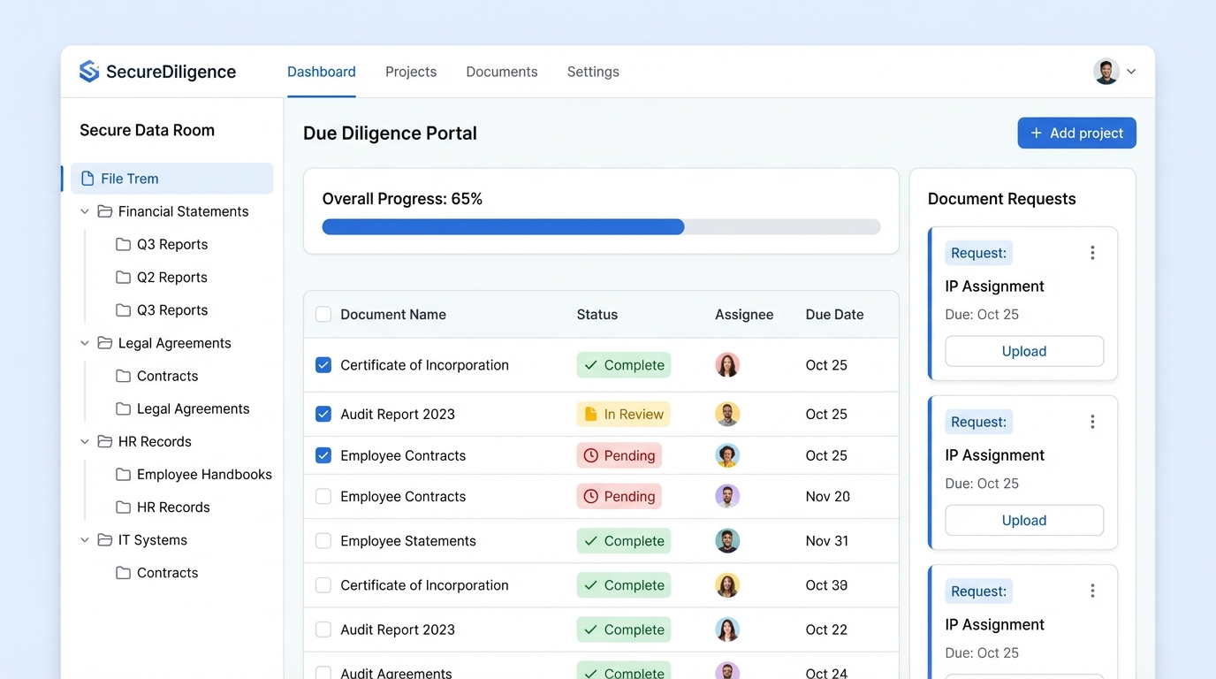Open the account dropdown arrow beside avatar
This screenshot has width=1216, height=679.
tap(1131, 72)
